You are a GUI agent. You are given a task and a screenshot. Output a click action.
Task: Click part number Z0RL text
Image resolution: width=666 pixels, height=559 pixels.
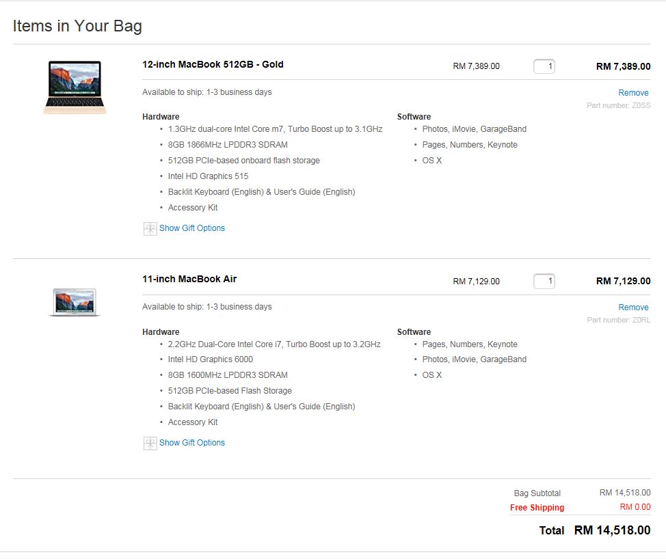coord(618,320)
